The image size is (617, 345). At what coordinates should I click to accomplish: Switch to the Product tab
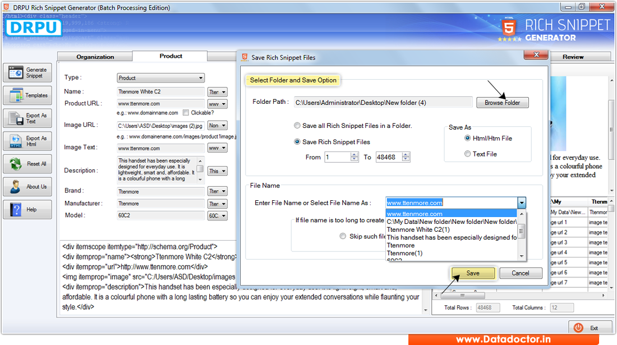(171, 56)
